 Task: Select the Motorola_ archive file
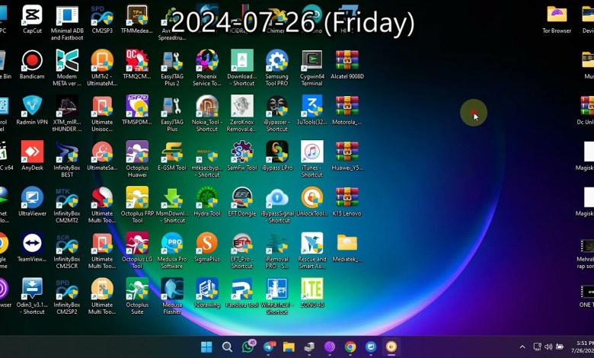click(347, 106)
